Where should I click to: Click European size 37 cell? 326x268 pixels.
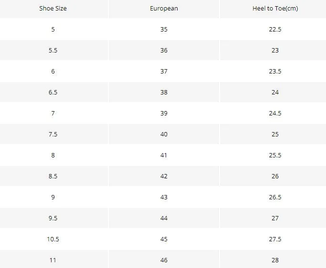164,71
